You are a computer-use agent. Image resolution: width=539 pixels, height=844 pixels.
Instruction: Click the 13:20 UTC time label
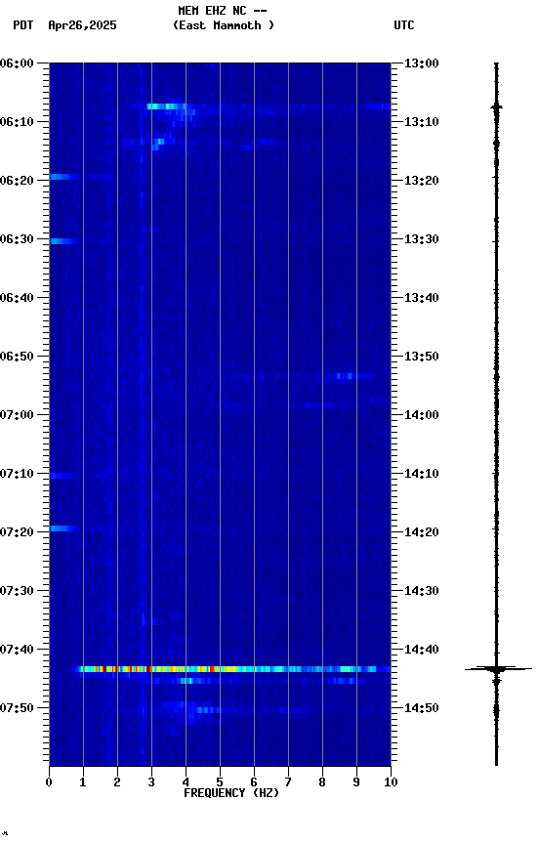[x=422, y=181]
